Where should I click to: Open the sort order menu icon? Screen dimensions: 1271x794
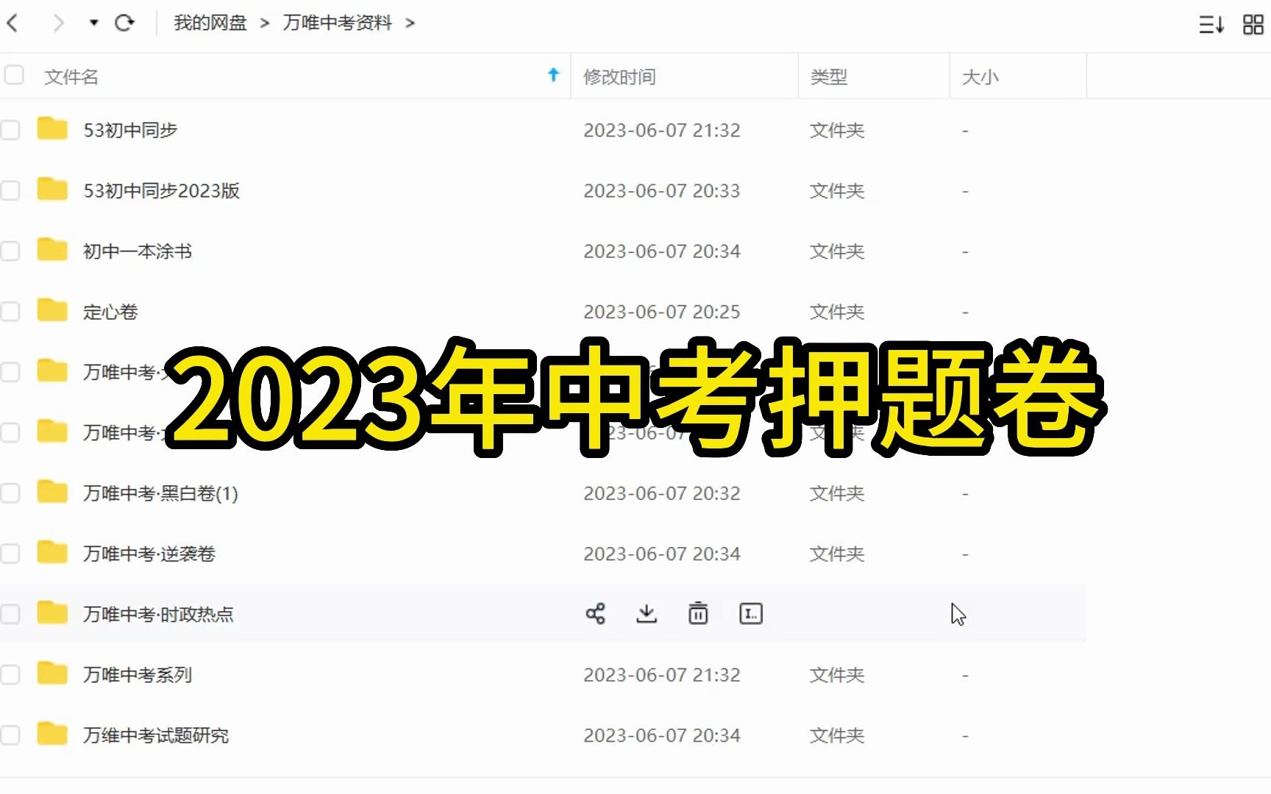pyautogui.click(x=1211, y=24)
